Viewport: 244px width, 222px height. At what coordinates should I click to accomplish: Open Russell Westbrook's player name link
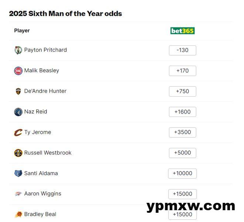point(48,153)
